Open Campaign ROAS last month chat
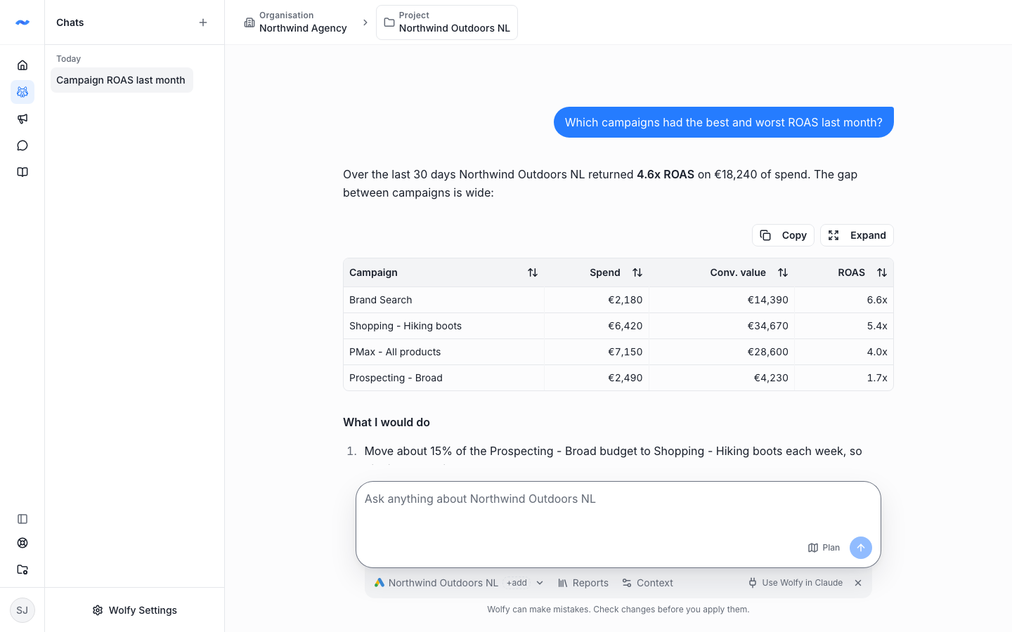Viewport: 1012px width, 632px height. (x=122, y=80)
